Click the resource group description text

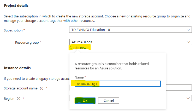112,66
